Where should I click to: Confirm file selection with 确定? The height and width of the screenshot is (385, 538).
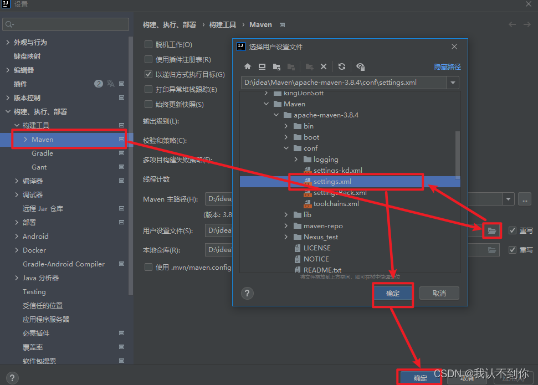(x=393, y=294)
